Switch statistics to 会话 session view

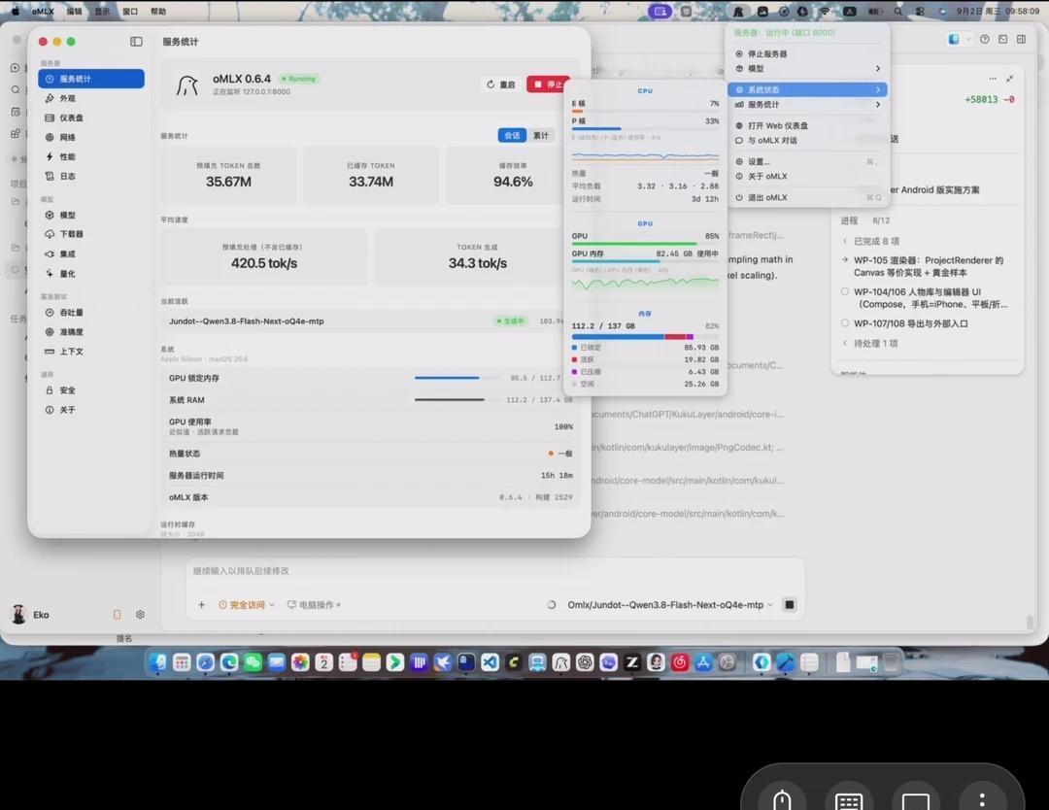pyautogui.click(x=512, y=135)
